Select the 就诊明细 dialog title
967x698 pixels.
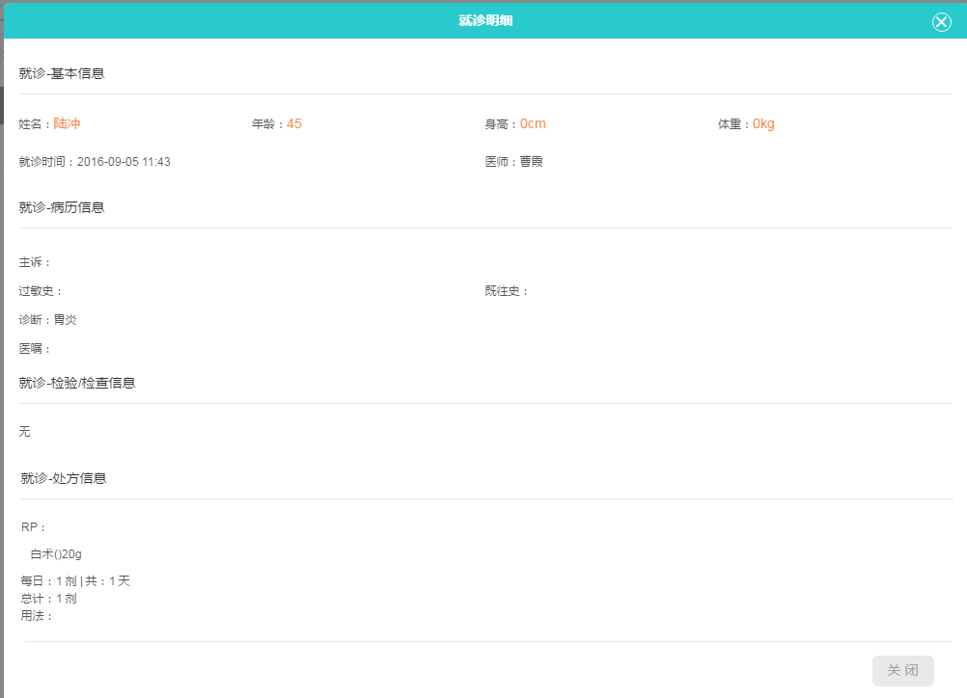pos(485,20)
